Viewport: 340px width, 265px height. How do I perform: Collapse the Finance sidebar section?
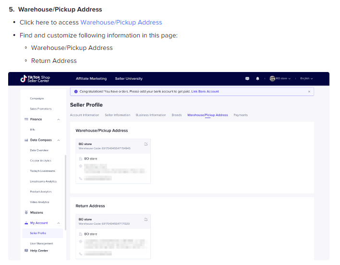tap(59, 119)
